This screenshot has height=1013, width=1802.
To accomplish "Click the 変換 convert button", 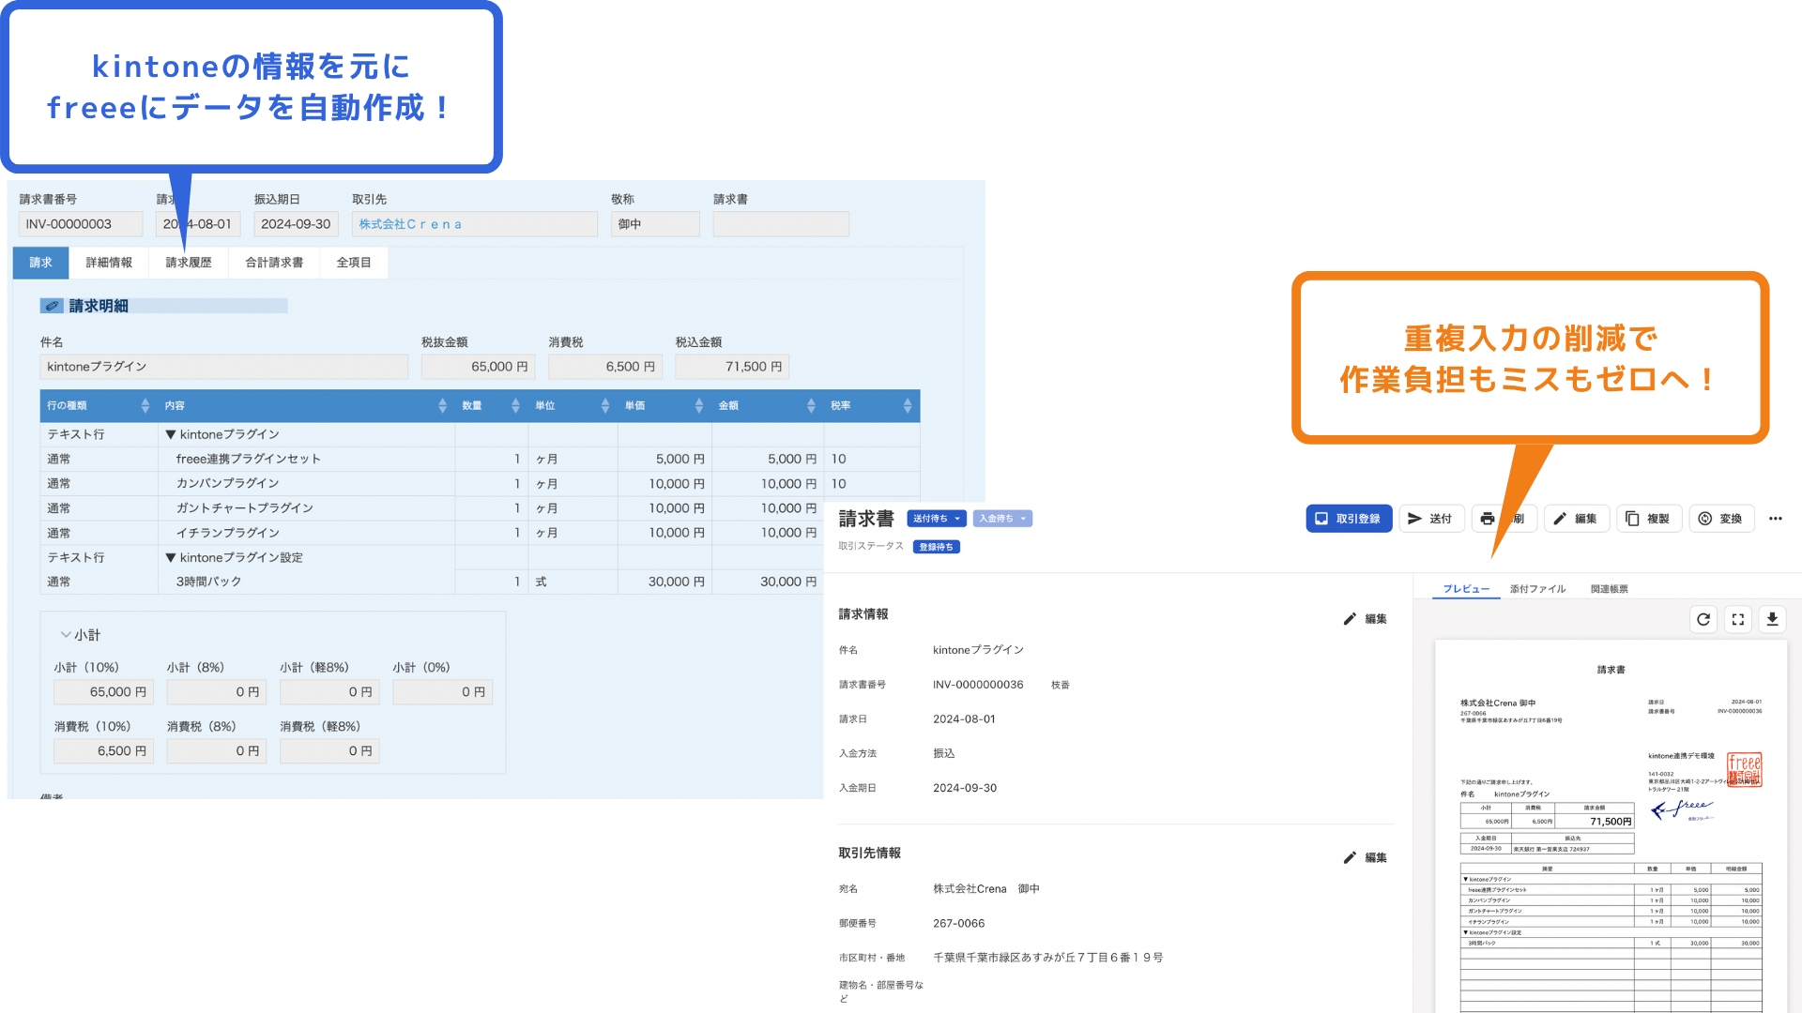I will 1721,519.
